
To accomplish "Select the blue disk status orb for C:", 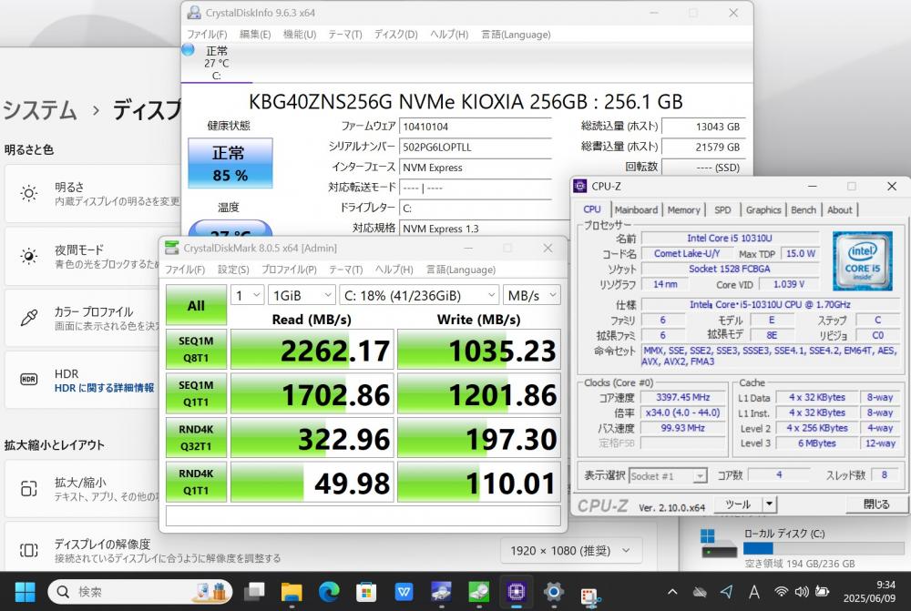I will coord(188,50).
